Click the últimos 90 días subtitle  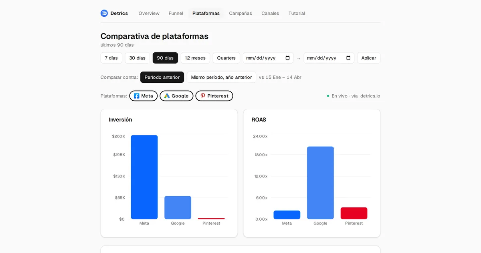tap(117, 45)
